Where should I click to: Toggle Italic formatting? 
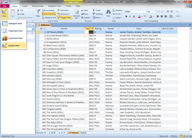pyautogui.click(x=130, y=16)
